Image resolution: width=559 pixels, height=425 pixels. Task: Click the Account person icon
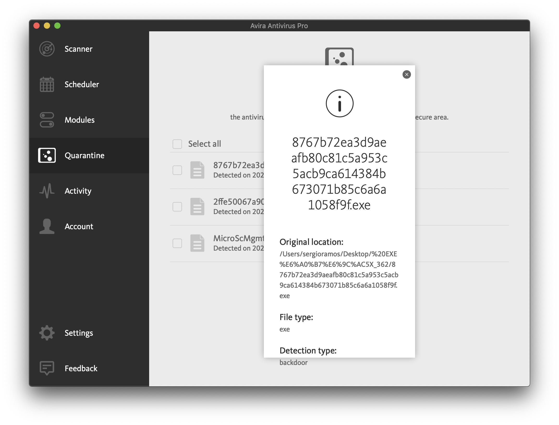click(x=47, y=226)
